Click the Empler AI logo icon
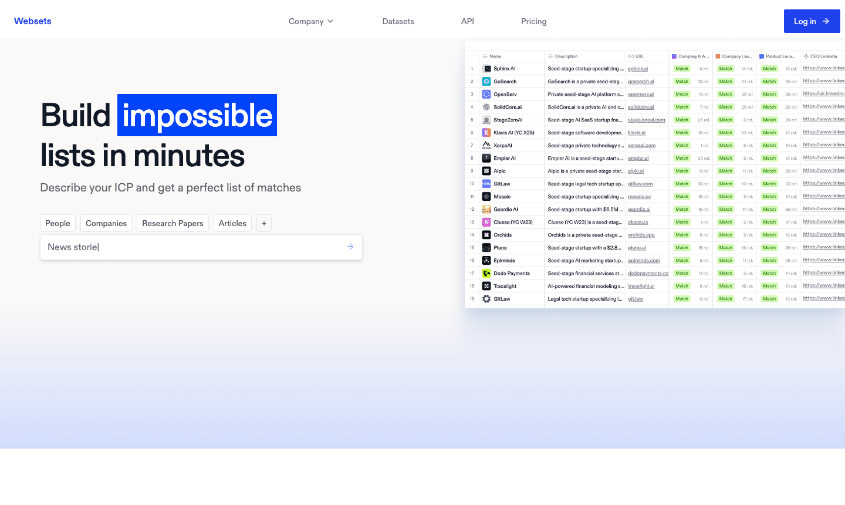 486,159
